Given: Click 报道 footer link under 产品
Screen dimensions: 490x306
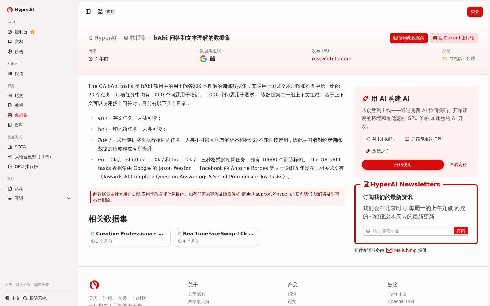Looking at the screenshot, I should tap(292, 294).
